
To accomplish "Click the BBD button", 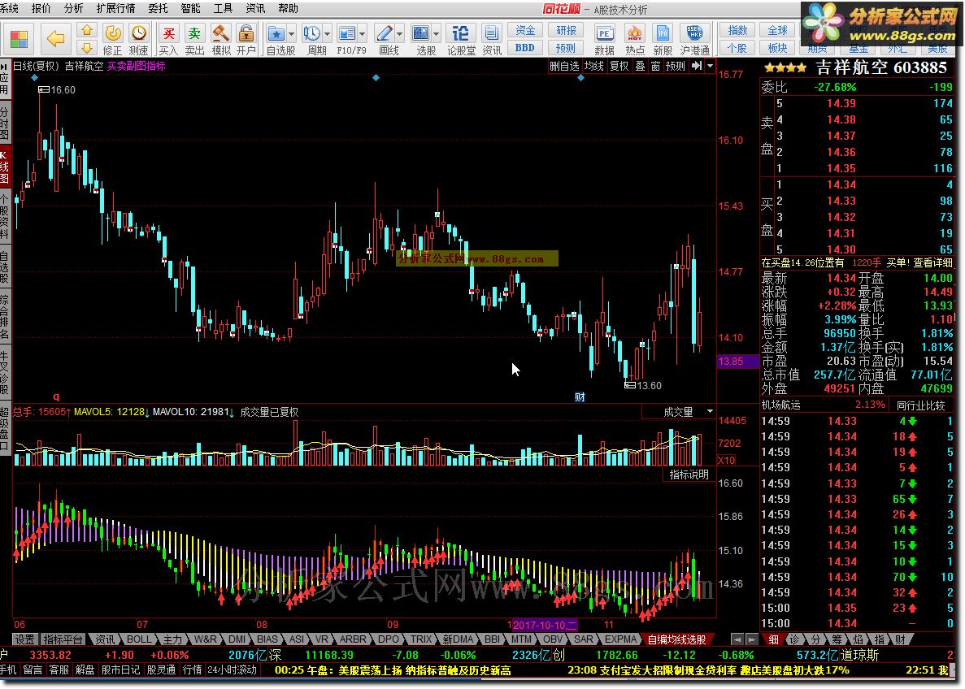I will tap(525, 47).
